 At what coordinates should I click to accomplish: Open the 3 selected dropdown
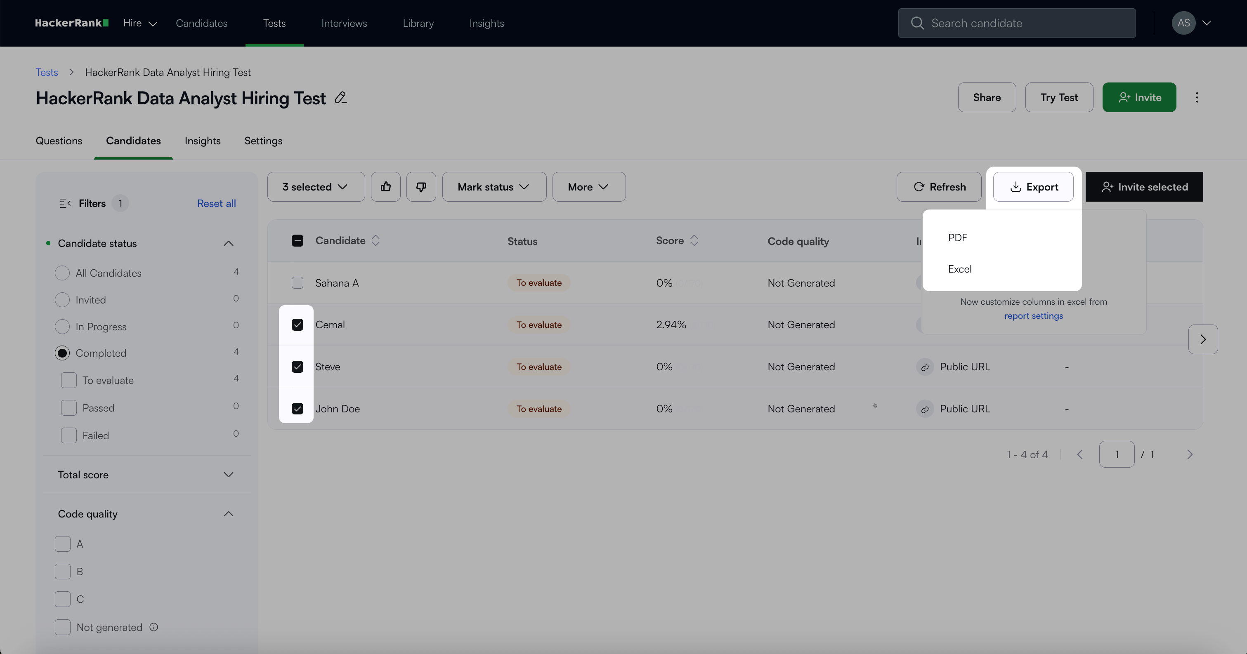click(x=316, y=187)
